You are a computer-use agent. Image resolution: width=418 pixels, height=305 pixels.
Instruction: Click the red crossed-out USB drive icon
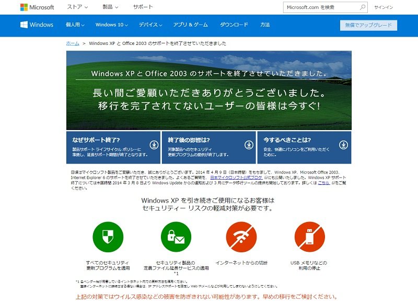[309, 237]
